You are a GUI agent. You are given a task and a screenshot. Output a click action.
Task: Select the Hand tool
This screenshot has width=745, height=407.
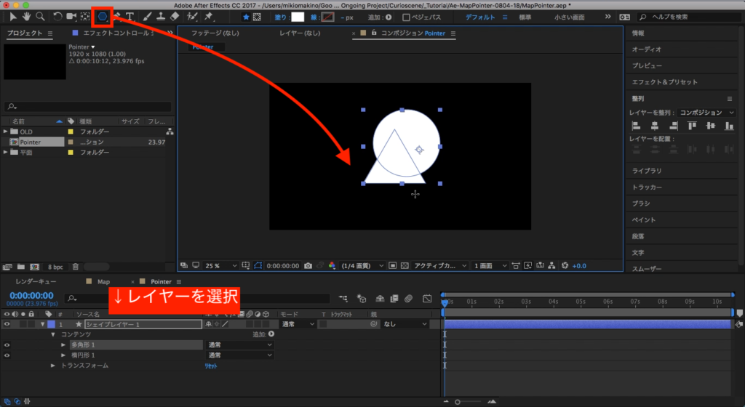[27, 16]
